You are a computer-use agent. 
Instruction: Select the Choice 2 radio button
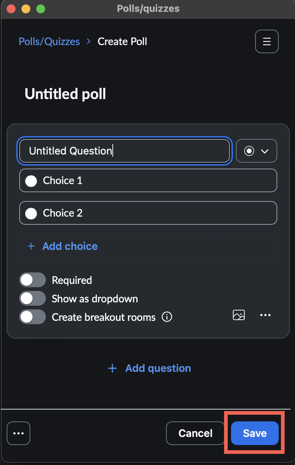click(31, 213)
